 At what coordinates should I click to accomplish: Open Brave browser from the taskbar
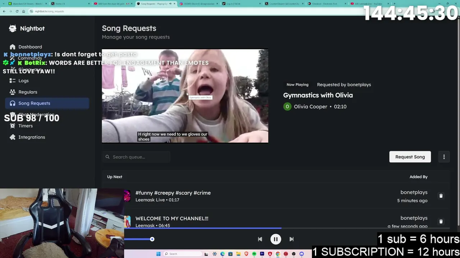(x=246, y=254)
